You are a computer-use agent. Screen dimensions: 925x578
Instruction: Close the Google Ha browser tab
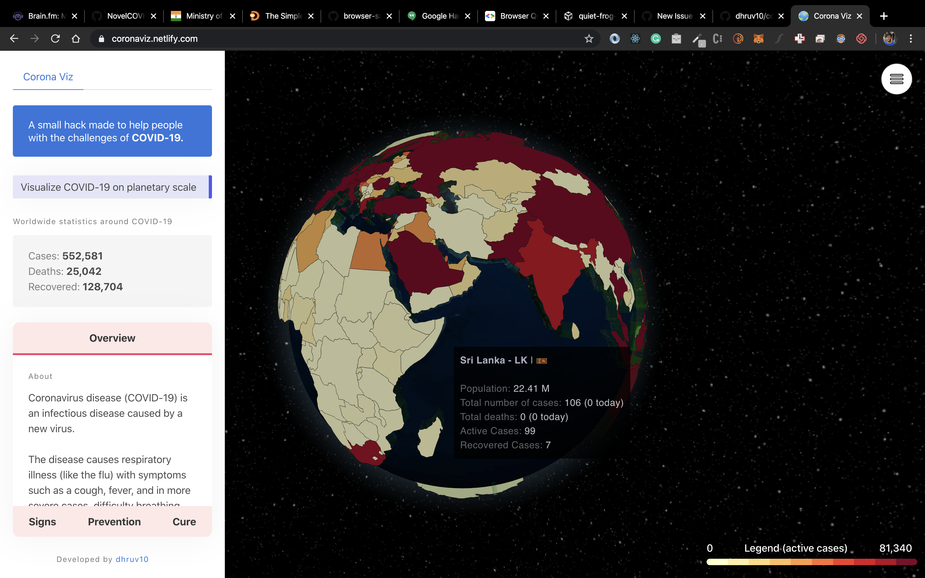tap(467, 16)
